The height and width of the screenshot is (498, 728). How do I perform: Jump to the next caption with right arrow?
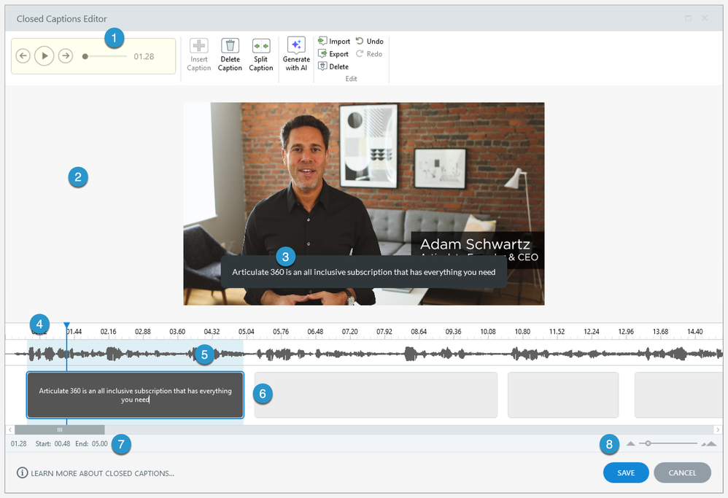pos(66,56)
